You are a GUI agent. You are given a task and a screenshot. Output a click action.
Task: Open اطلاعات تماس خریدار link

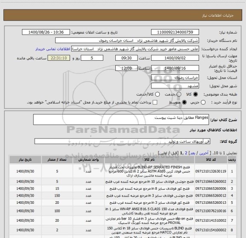pos(53,49)
